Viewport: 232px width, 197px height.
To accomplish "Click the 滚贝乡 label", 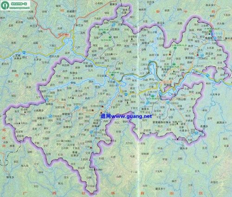I will pos(159,189).
